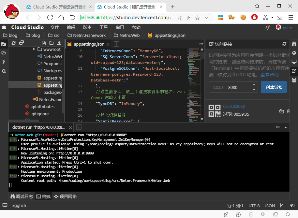Click the refresh file tree icon
This screenshot has width=298, height=218.
point(13,43)
